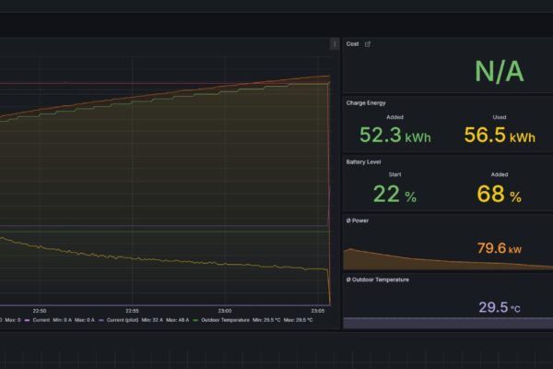Open the chart panel three-dot menu

click(335, 43)
